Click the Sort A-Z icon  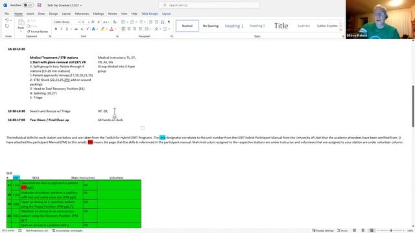point(163,22)
